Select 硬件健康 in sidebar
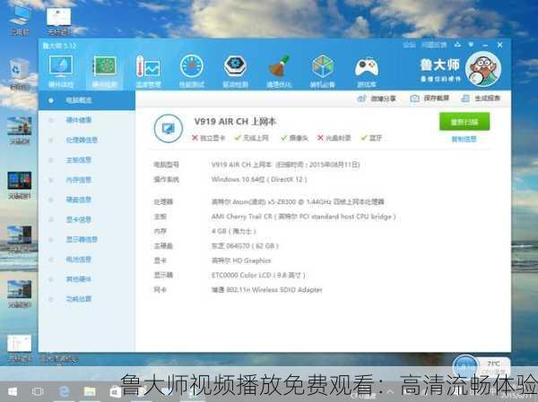Image resolution: width=538 pixels, height=402 pixels. pos(79,120)
